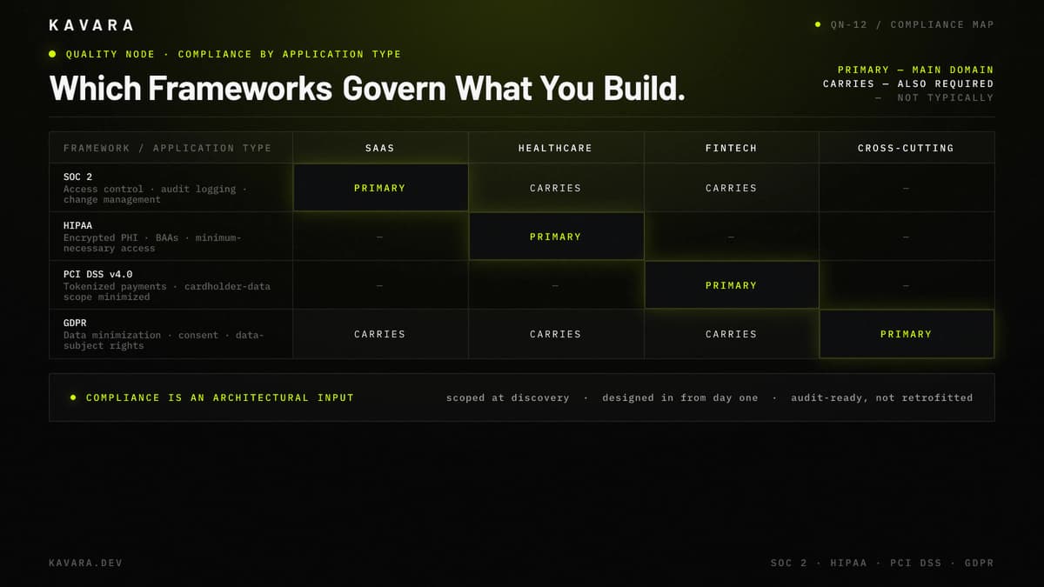The height and width of the screenshot is (587, 1044).
Task: Click the 'scoped at discovery' phrase
Action: 508,397
